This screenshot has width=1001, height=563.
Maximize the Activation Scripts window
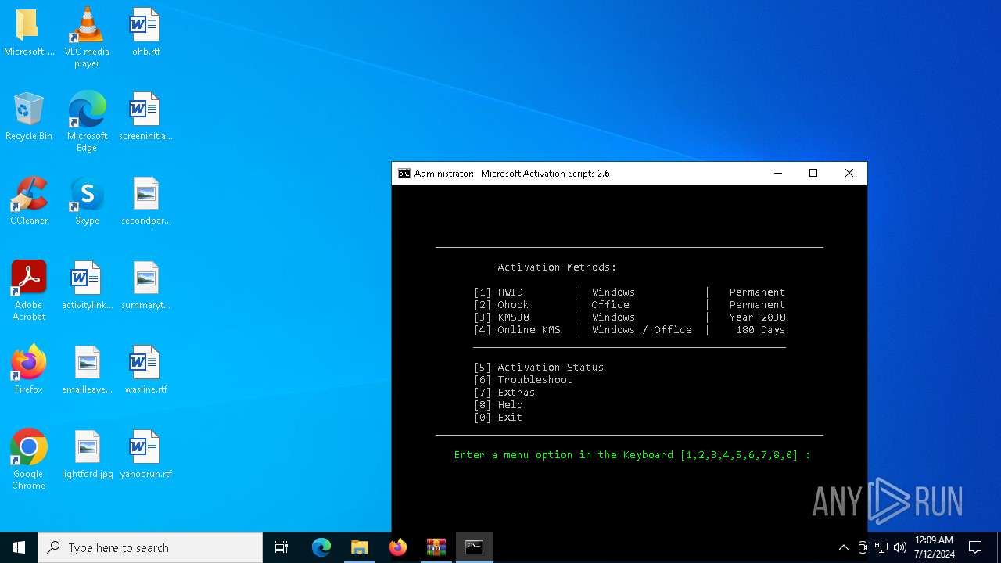coord(813,174)
